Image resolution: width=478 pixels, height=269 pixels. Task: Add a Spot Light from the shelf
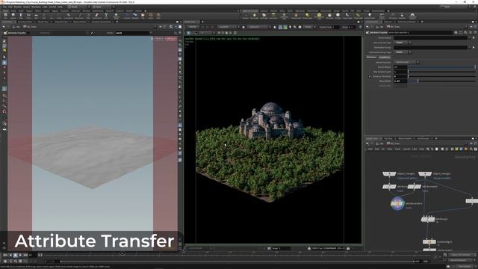point(264,15)
